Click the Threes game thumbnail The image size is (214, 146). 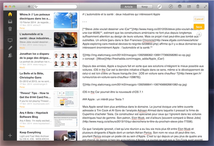66,99
